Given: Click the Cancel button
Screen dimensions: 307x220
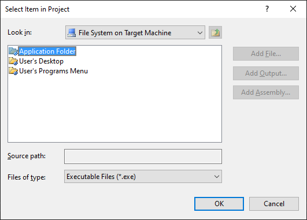Looking at the screenshot, I should [274, 204].
